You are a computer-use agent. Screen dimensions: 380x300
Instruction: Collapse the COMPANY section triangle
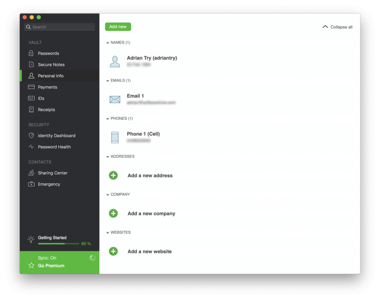tap(107, 195)
